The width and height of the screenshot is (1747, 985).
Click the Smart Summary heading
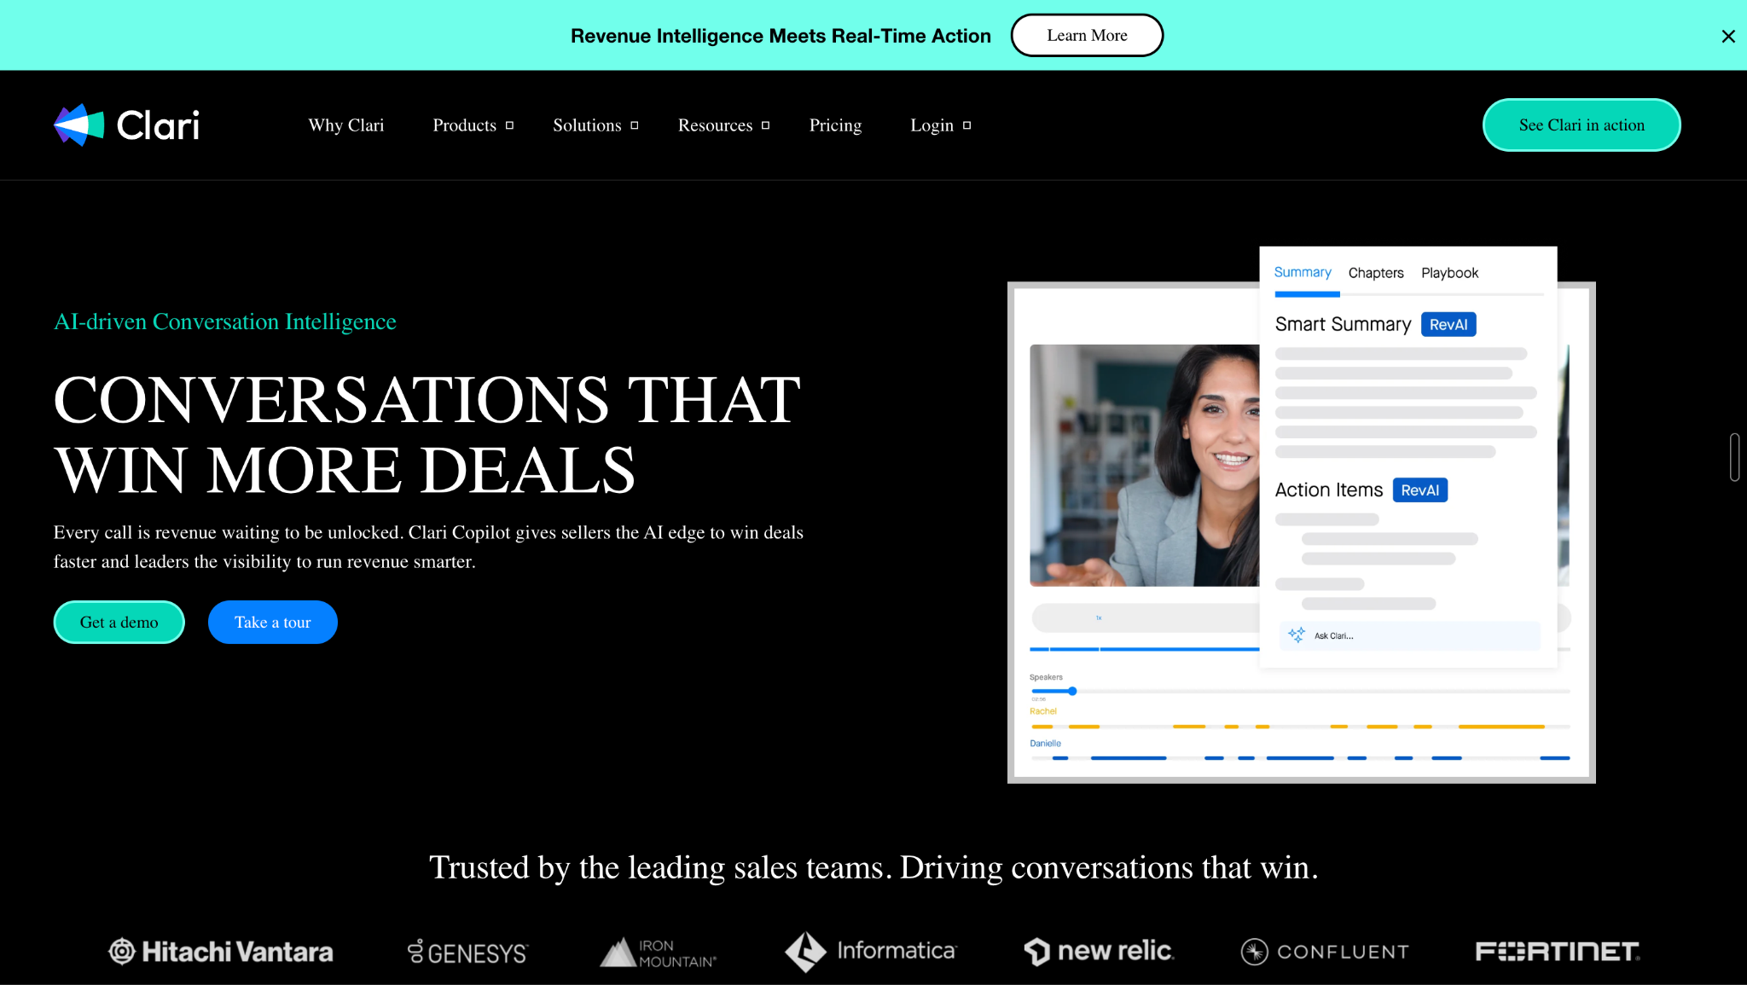(x=1343, y=325)
